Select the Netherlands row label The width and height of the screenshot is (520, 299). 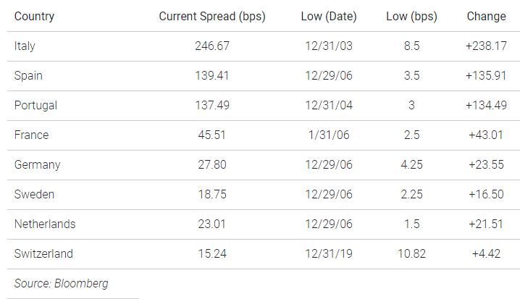click(x=45, y=224)
